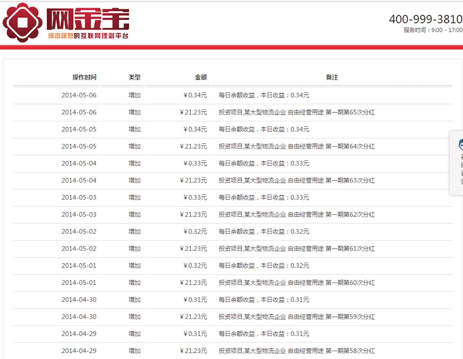463x359 pixels.
Task: Click the 金额 column header
Action: tap(201, 77)
